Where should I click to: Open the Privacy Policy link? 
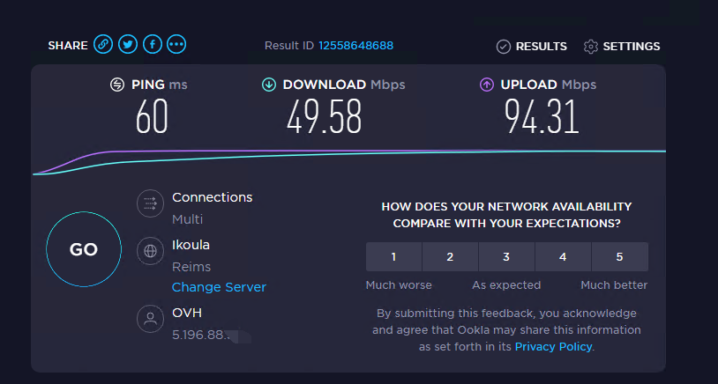[554, 347]
